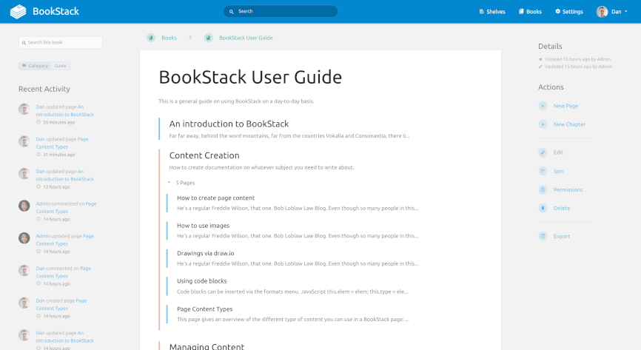This screenshot has height=350, width=641.
Task: Click the BookStack User Guide breadcrumb icon
Action: [209, 38]
